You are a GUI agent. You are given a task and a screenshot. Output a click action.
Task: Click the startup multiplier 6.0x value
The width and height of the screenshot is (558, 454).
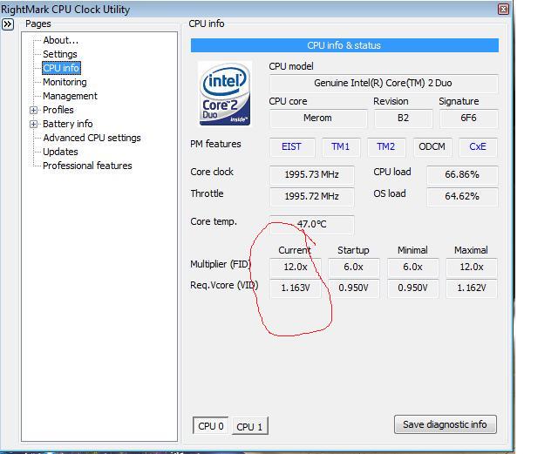pos(353,268)
